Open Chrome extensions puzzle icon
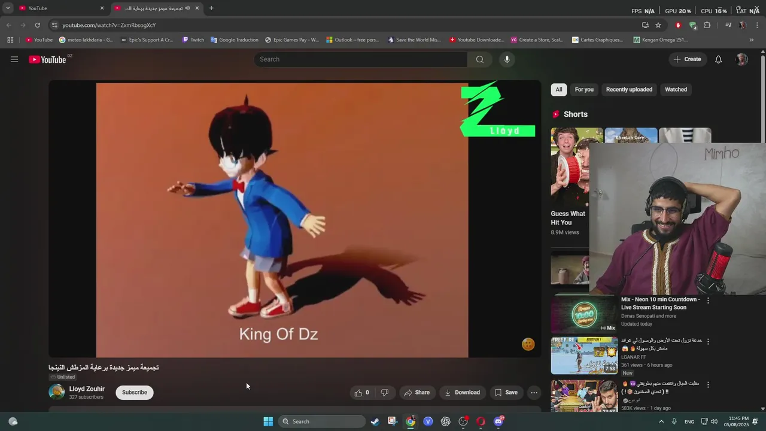 tap(707, 25)
